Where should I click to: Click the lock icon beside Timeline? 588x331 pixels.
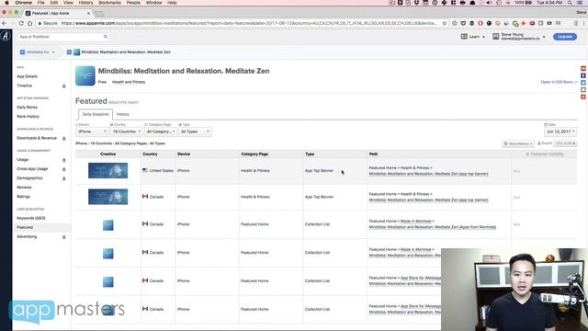click(x=63, y=86)
